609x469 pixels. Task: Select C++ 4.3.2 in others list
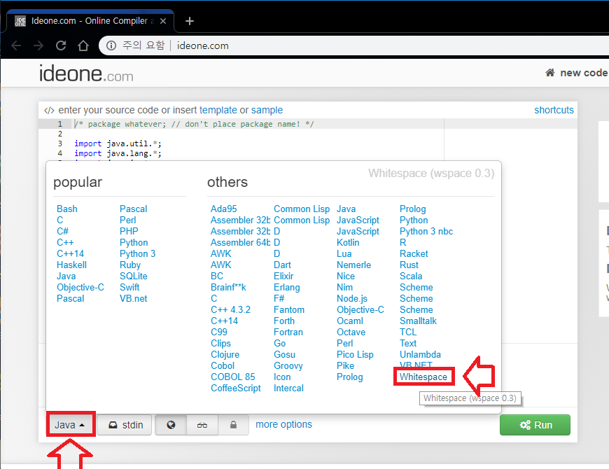click(231, 310)
